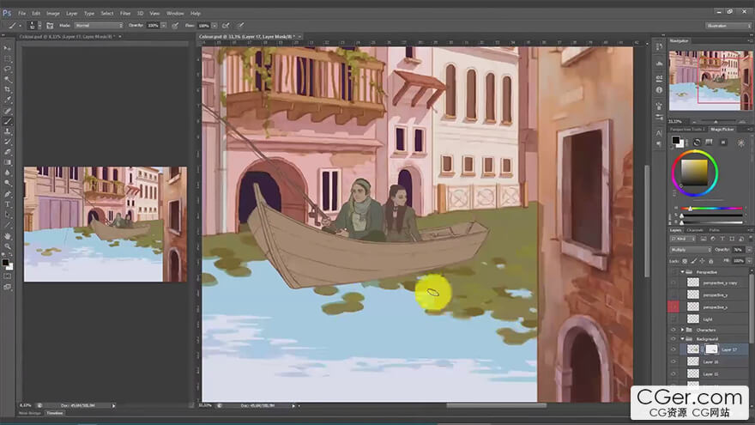Select the Brush tool in the toolbar
The image size is (755, 425).
pos(8,121)
